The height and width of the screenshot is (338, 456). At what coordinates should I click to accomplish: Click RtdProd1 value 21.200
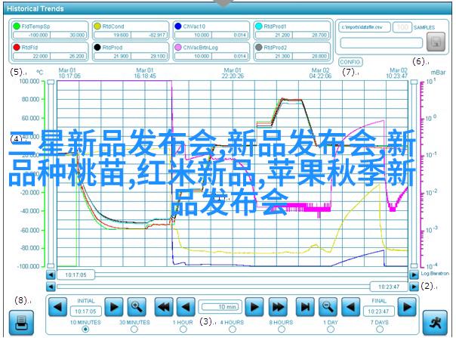(274, 35)
